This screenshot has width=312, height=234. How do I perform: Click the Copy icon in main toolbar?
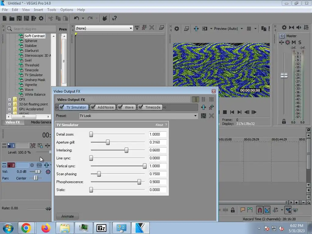coord(58,18)
